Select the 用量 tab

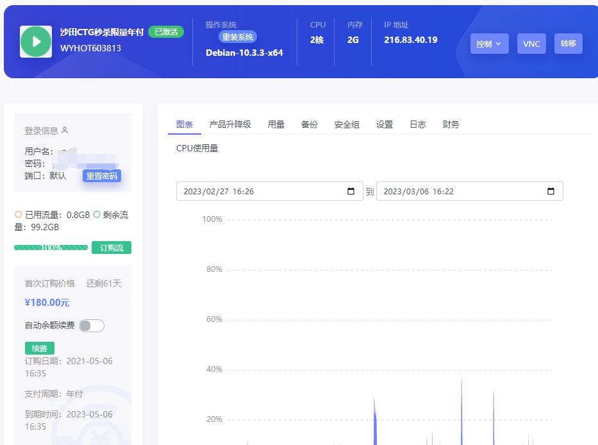point(276,124)
